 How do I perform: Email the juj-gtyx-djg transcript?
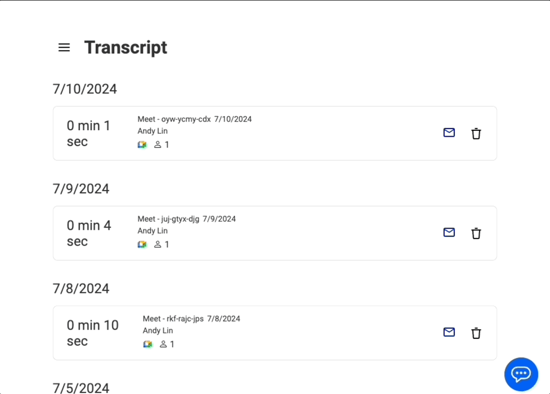tap(449, 233)
